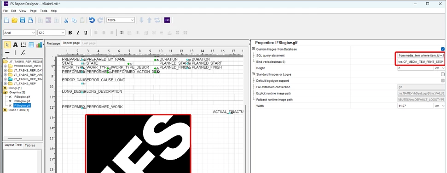447x173 pixels.
Task: Switch to the Layout Tree tab
Action: point(13,145)
